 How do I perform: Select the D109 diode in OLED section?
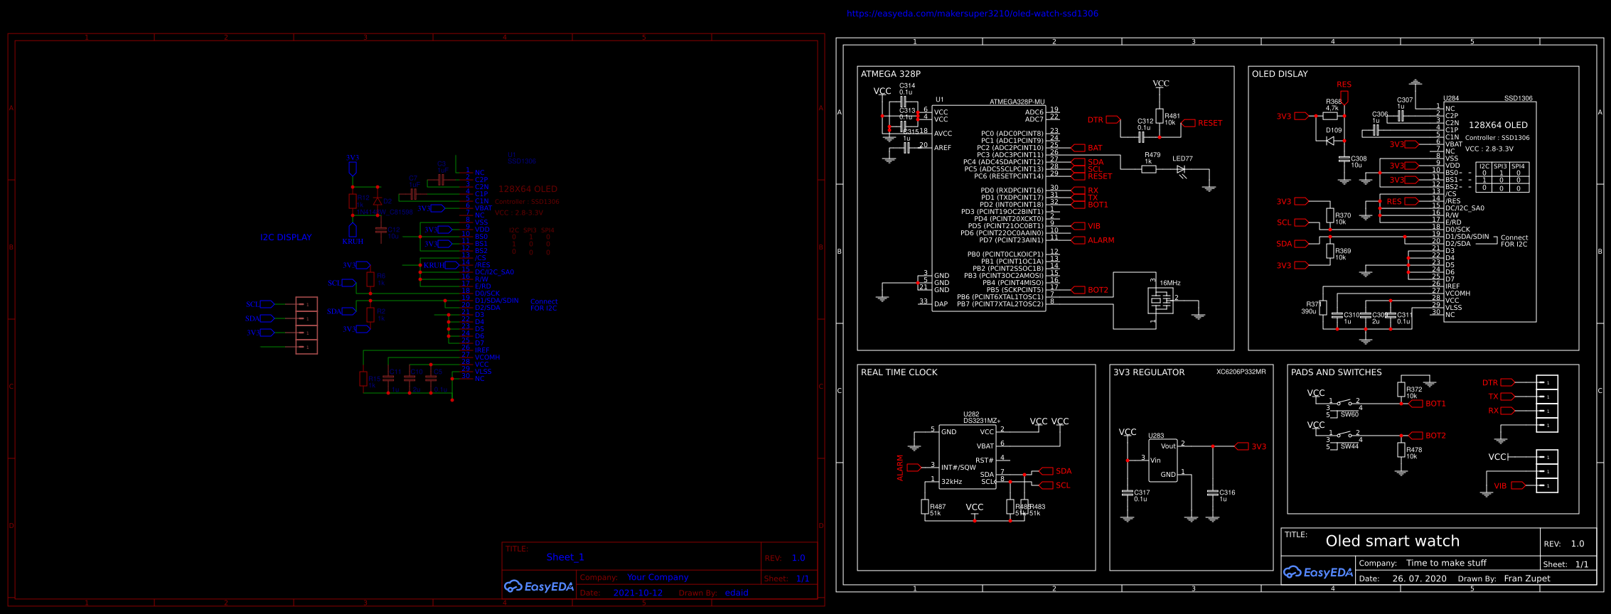1330,141
